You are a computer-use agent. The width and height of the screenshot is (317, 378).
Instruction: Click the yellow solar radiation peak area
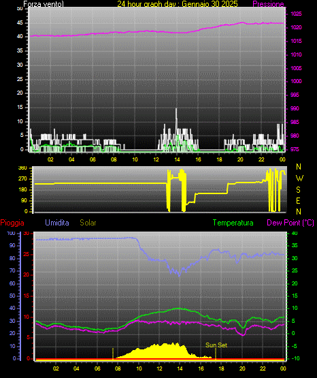[166, 351]
